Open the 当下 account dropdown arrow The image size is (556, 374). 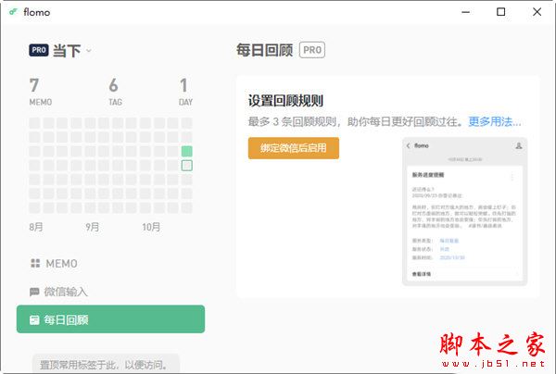(x=89, y=51)
